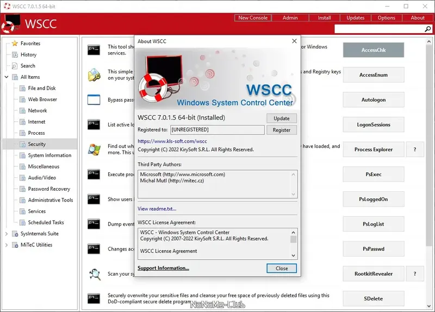Click the System Information category icon

click(22, 155)
